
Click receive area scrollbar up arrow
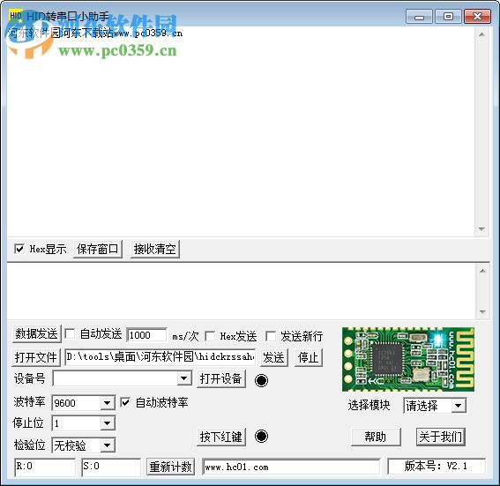coord(481,34)
